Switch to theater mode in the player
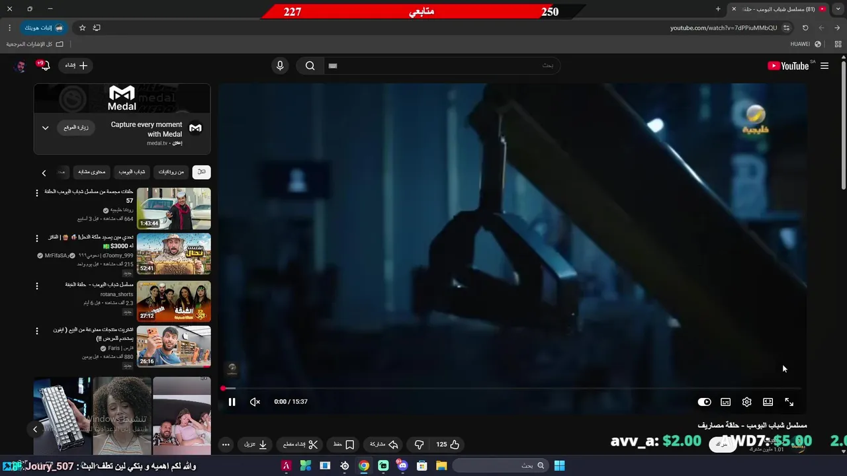The height and width of the screenshot is (476, 847). click(768, 402)
